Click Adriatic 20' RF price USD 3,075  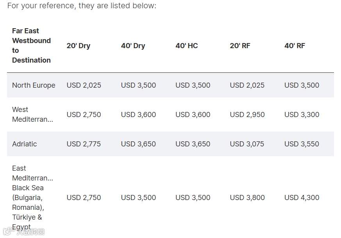coord(247,144)
